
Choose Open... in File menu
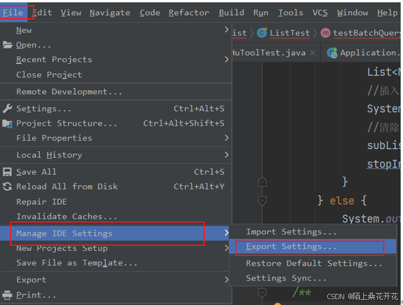click(116, 45)
